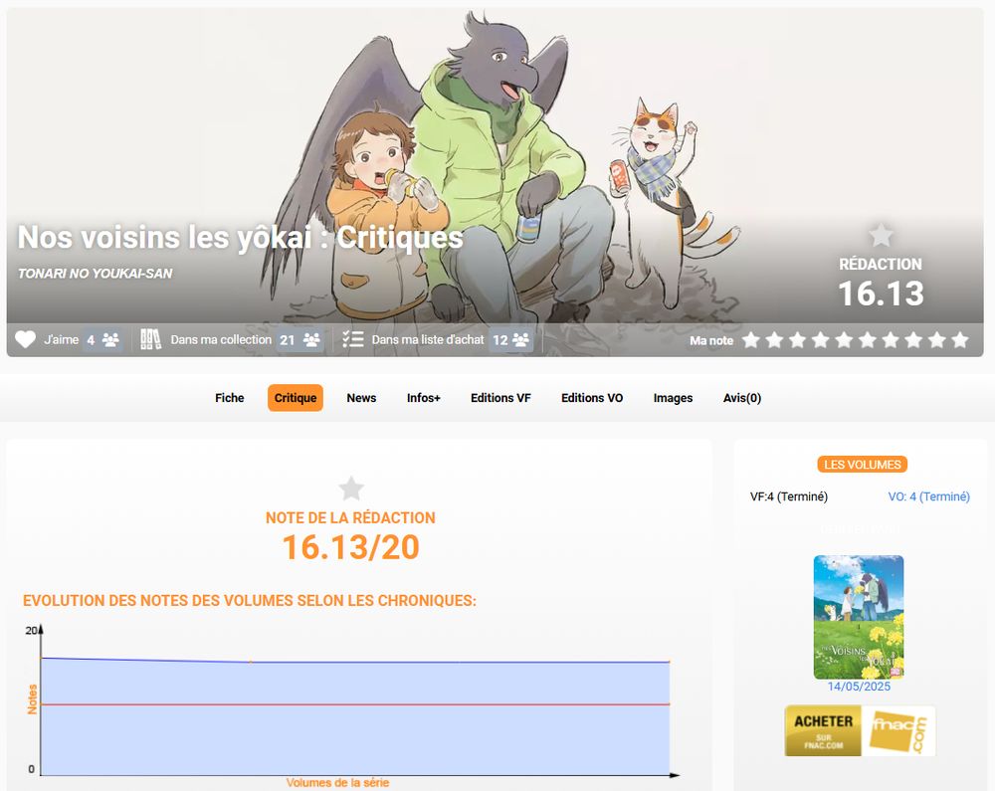
Task: Open the Nos Voisins volume cover thumbnail
Action: (859, 617)
